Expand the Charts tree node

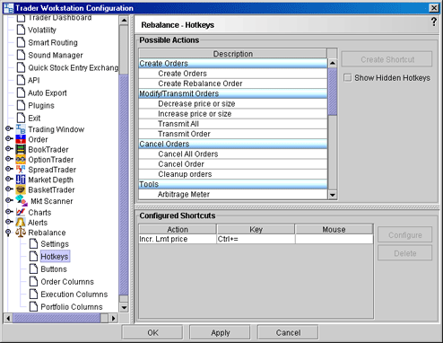click(9, 212)
